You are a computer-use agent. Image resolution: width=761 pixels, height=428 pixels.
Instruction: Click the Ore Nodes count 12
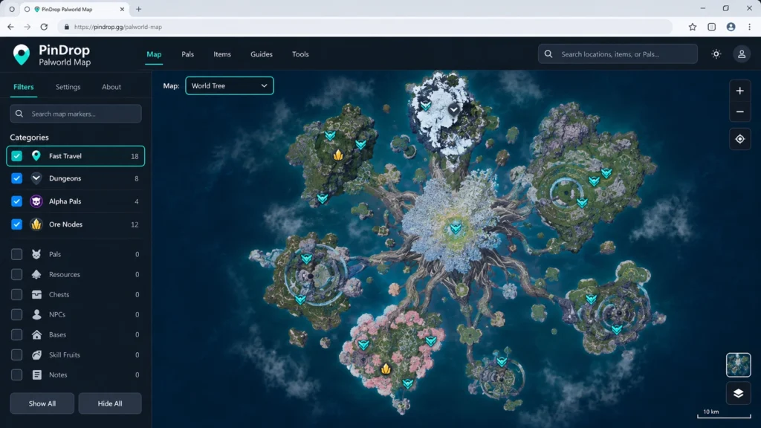135,224
